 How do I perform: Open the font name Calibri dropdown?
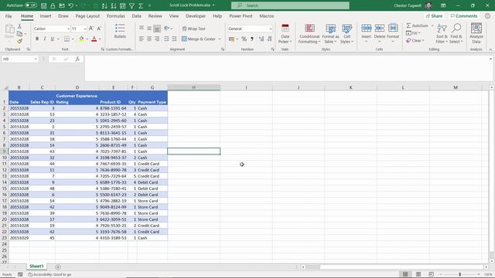tap(68, 29)
